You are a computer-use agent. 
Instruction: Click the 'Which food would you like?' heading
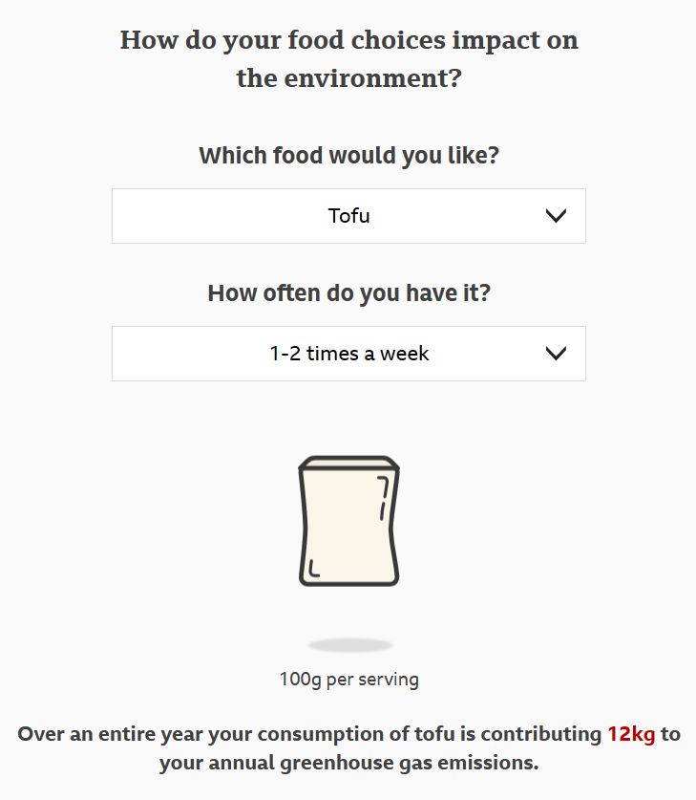(x=348, y=156)
